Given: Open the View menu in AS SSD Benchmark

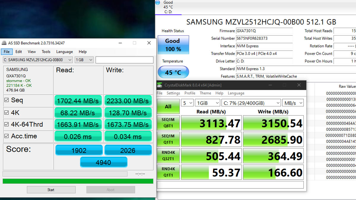Looking at the screenshot, I should pyautogui.click(x=32, y=52).
